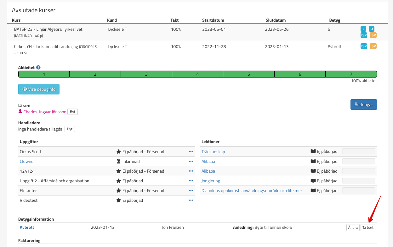Open the three-dot menu for Clowner
Screen dimensions: 393x247
click(191, 161)
